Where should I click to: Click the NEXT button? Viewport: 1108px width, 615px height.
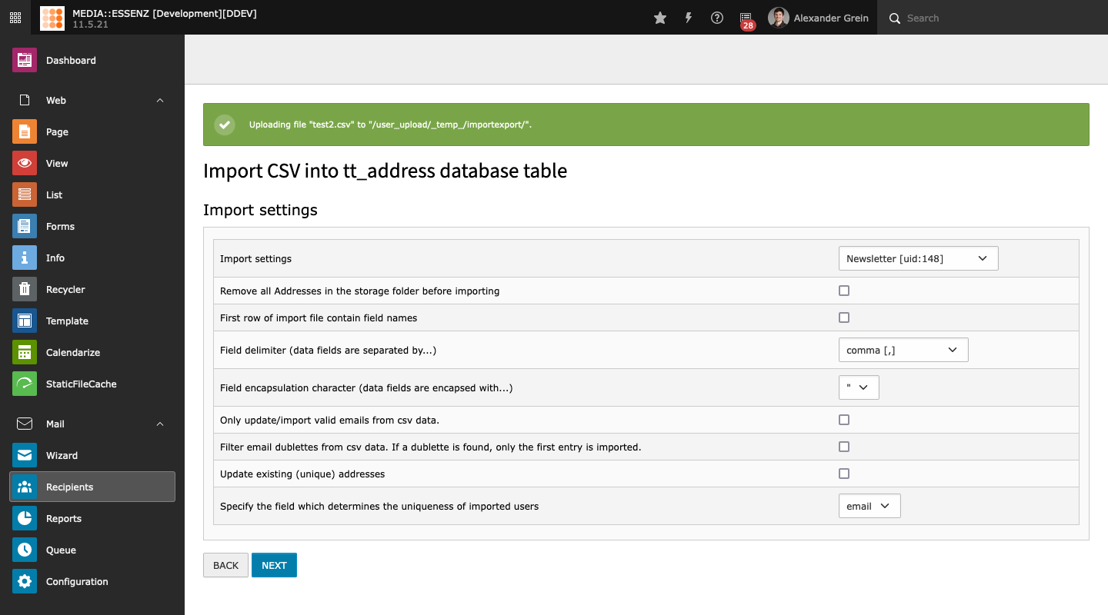point(274,565)
